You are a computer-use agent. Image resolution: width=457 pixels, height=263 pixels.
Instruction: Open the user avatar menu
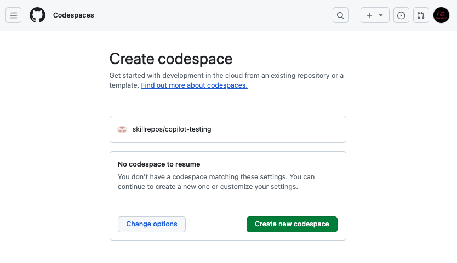click(x=441, y=15)
